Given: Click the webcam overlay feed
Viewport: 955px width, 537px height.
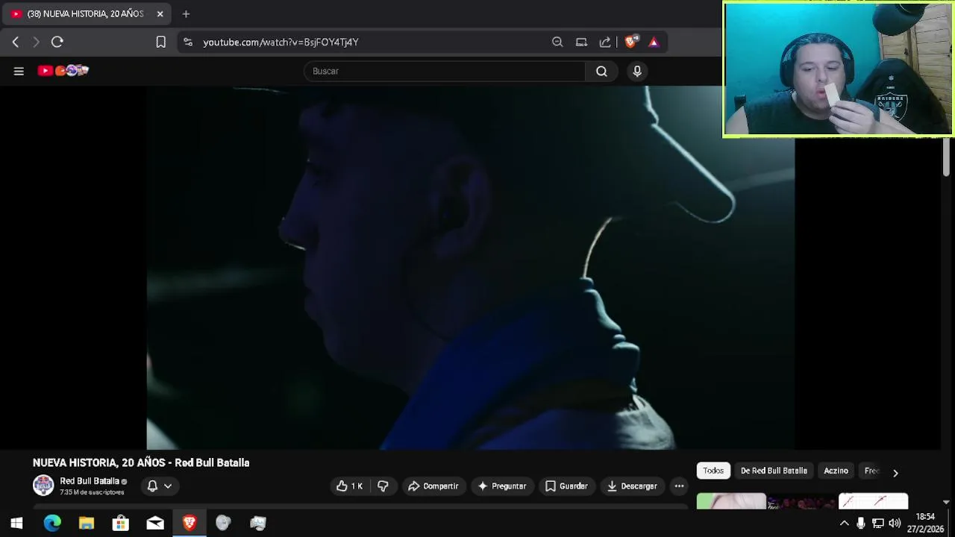Looking at the screenshot, I should pyautogui.click(x=838, y=69).
